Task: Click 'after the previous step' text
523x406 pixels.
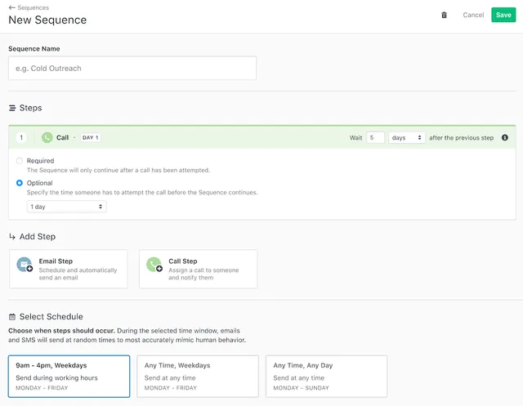Action: click(x=461, y=138)
